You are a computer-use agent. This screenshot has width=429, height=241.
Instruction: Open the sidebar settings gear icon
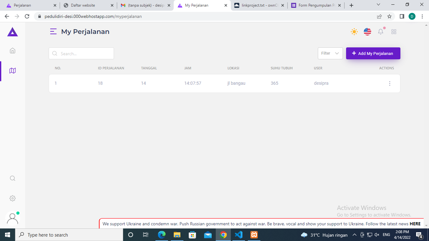13,198
